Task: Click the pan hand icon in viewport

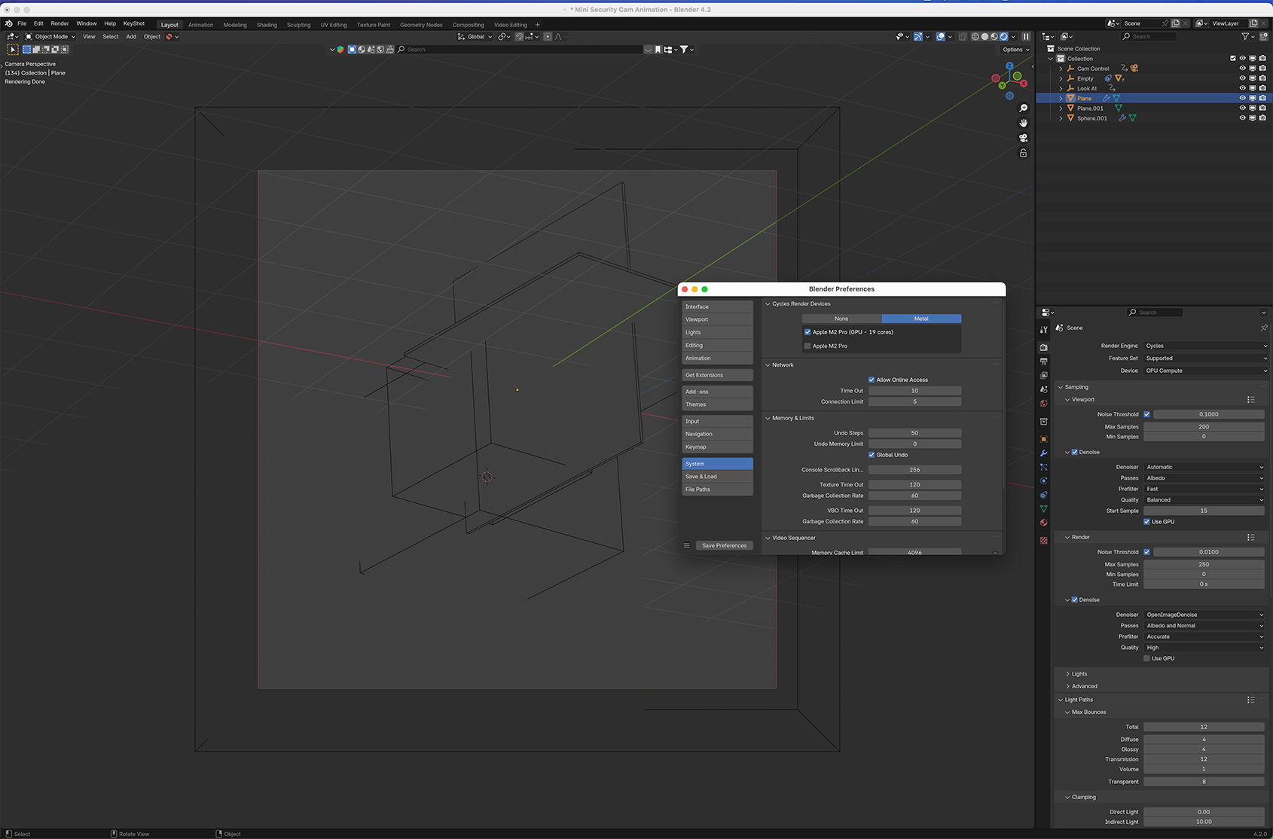Action: point(1023,123)
